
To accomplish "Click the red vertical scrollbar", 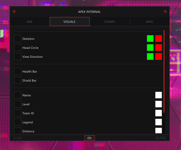I will click(164, 71).
